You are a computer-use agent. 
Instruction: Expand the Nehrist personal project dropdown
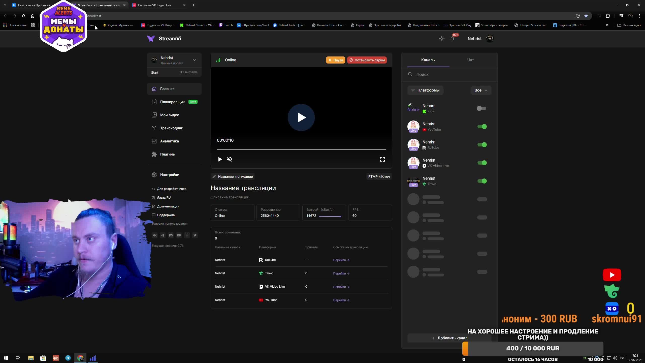point(194,60)
